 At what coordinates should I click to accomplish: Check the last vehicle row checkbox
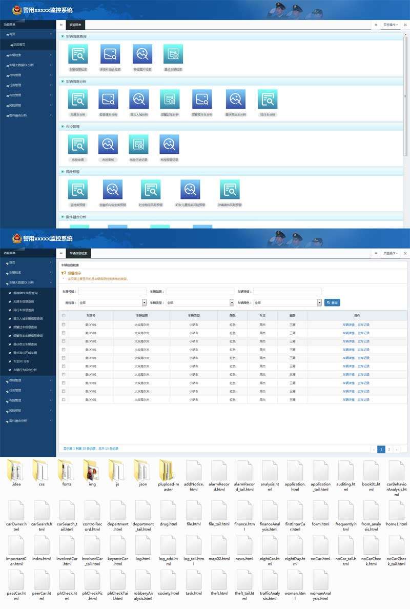coord(64,399)
